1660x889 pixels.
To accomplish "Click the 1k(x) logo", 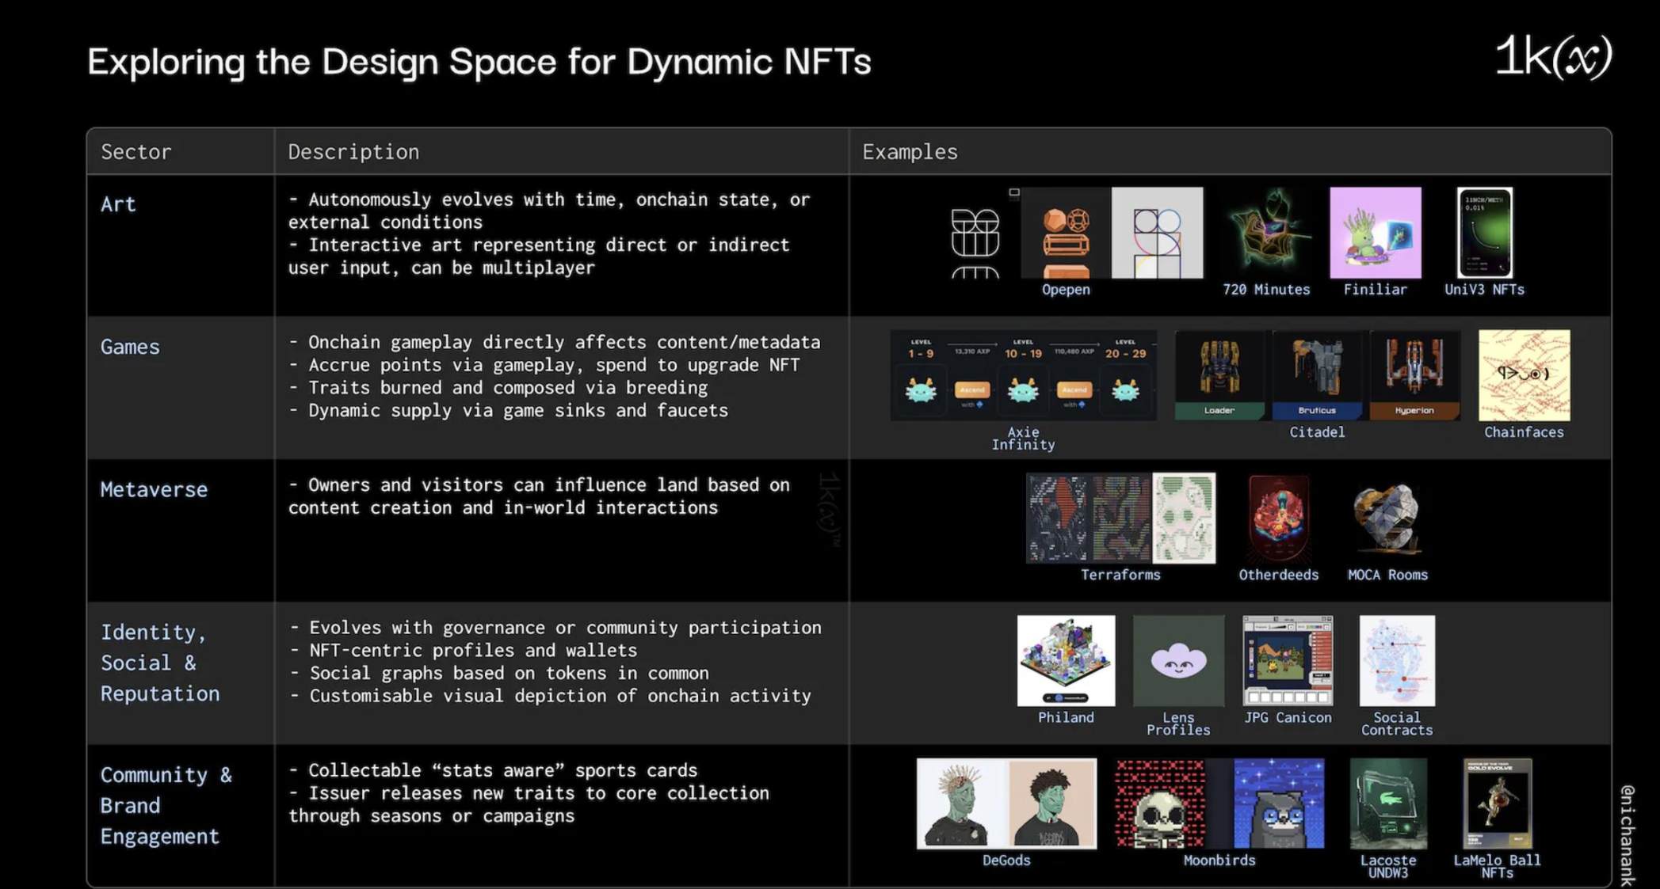I will (x=1553, y=57).
